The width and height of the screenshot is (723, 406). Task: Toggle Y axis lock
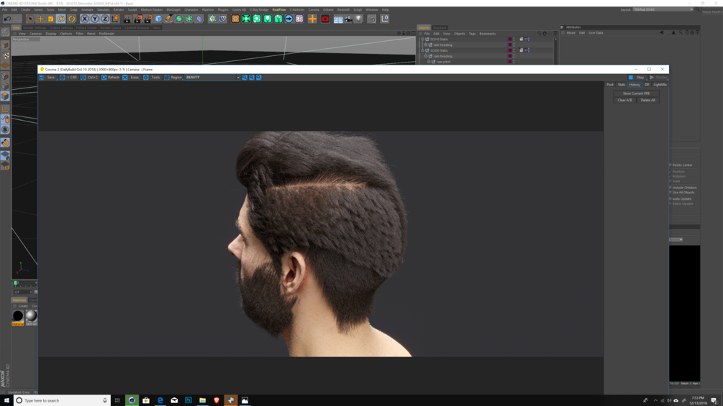pyautogui.click(x=94, y=19)
